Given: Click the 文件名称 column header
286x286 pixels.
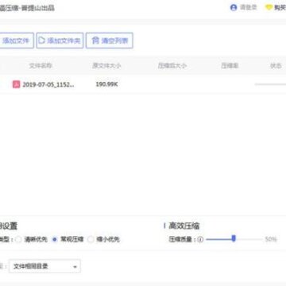Looking at the screenshot, I should tap(41, 66).
